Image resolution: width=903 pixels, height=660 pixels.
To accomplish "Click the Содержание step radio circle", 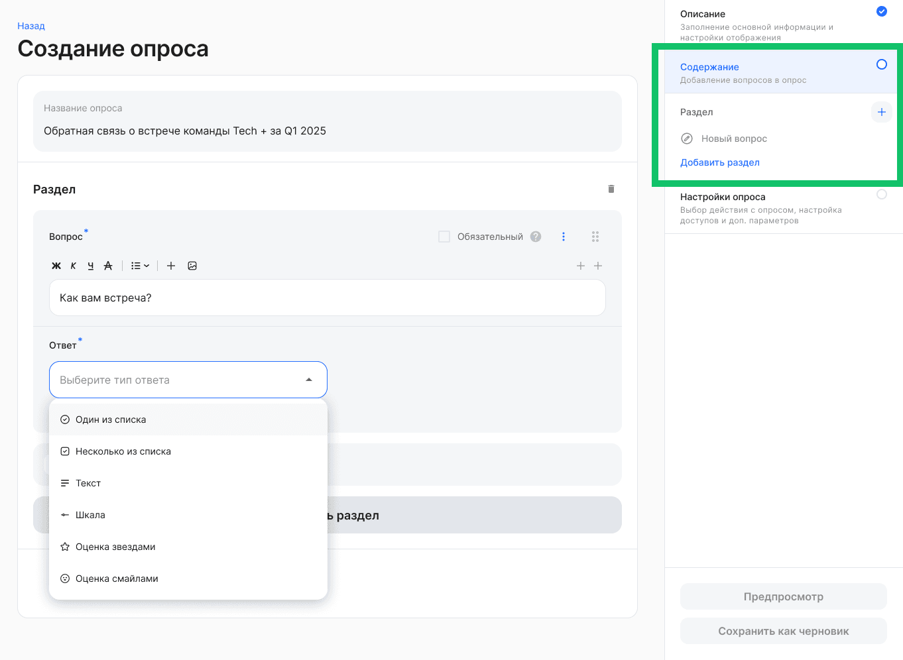I will [x=881, y=64].
